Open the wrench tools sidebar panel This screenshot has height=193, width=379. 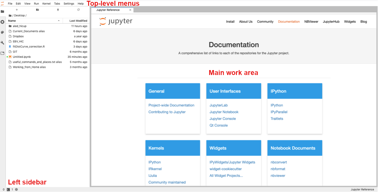(2, 43)
